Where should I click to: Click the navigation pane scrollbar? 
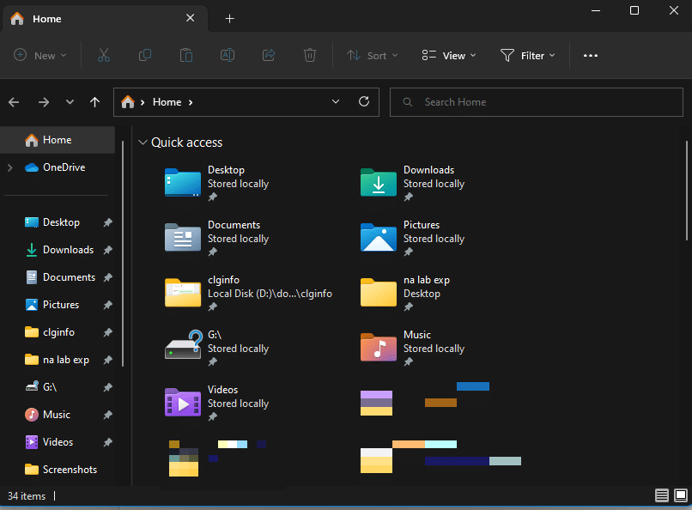pos(123,253)
